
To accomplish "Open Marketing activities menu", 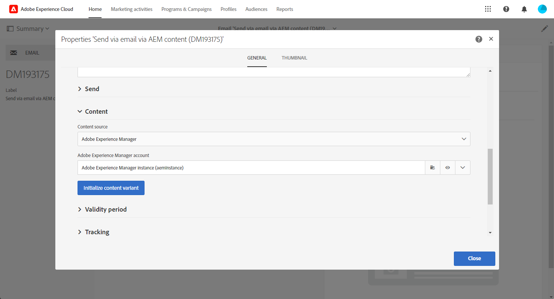I will (132, 9).
